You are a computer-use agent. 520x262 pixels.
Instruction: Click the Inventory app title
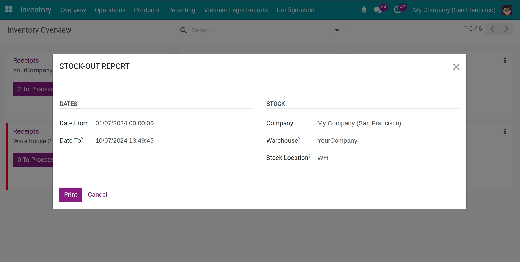click(36, 10)
